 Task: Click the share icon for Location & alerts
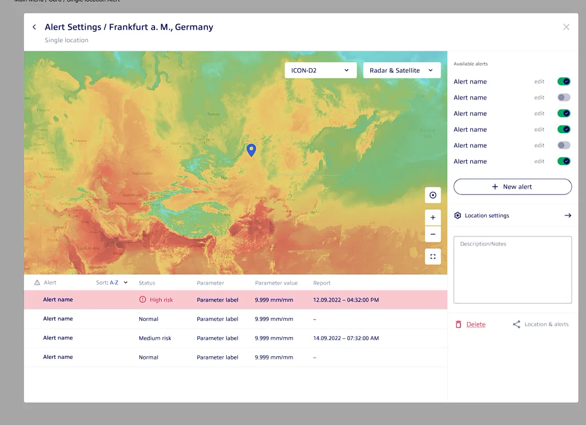tap(516, 325)
